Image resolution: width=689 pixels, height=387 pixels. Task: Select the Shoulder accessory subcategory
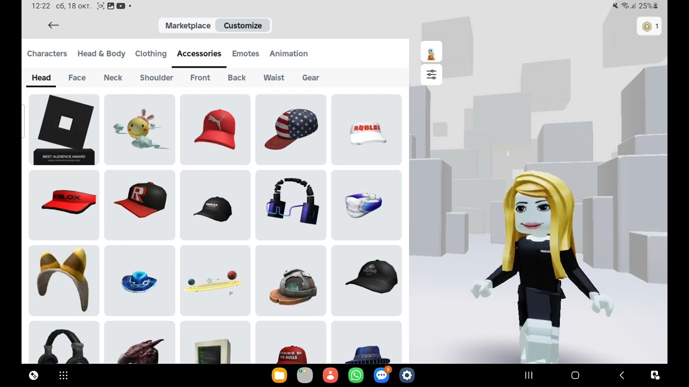tap(157, 78)
